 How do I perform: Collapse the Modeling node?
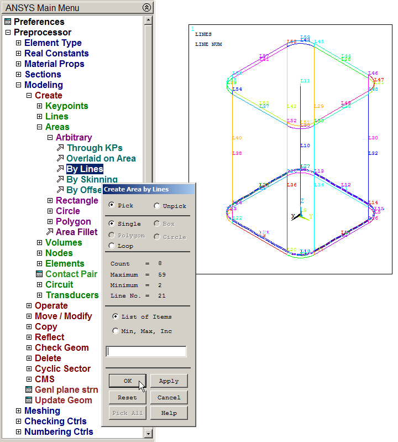(18, 85)
